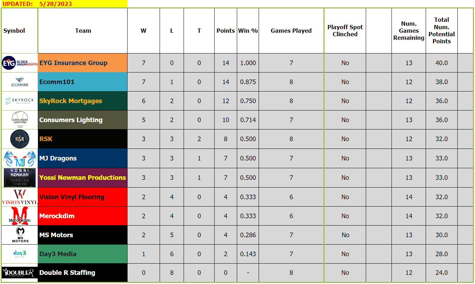The image size is (475, 284).
Task: Click the Total Num. Potential Points header
Action: [x=442, y=31]
